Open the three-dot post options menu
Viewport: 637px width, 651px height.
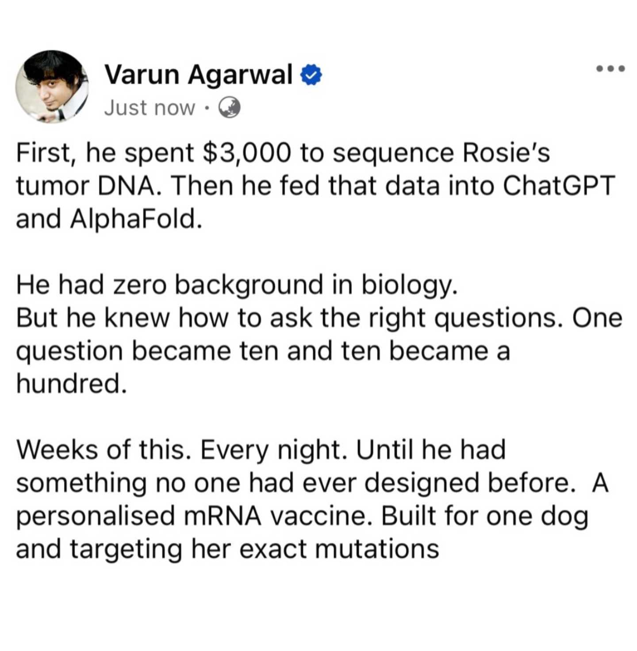click(x=610, y=69)
